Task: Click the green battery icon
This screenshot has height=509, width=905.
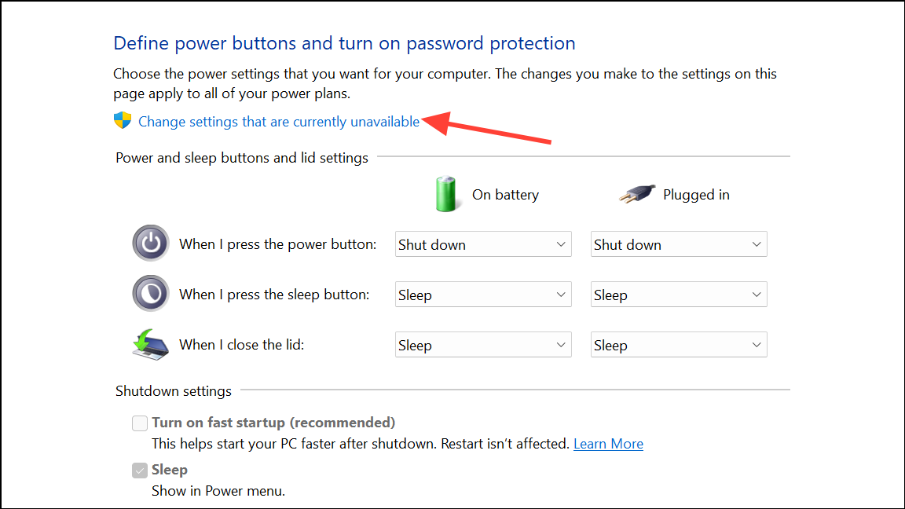Action: [x=445, y=194]
